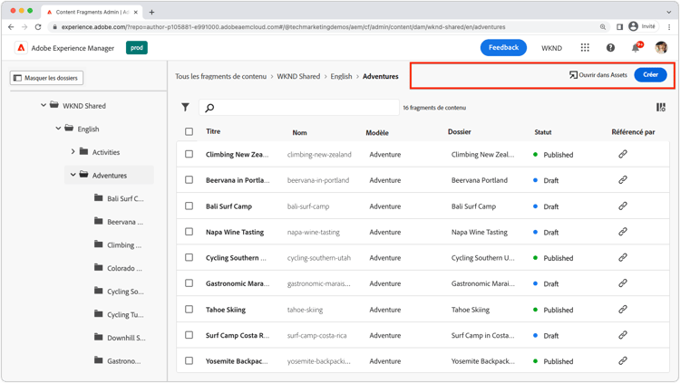
Task: Click the Tahoe Skiing title
Action: tap(226, 310)
